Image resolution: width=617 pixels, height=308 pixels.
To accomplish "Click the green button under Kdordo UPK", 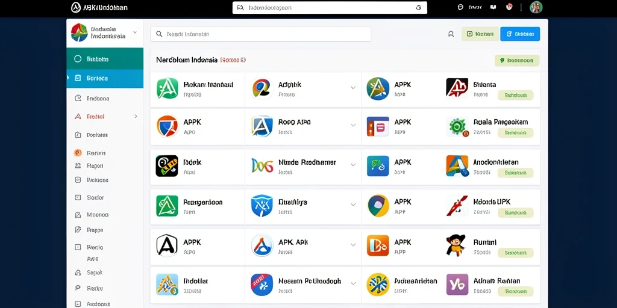I will [x=516, y=212].
